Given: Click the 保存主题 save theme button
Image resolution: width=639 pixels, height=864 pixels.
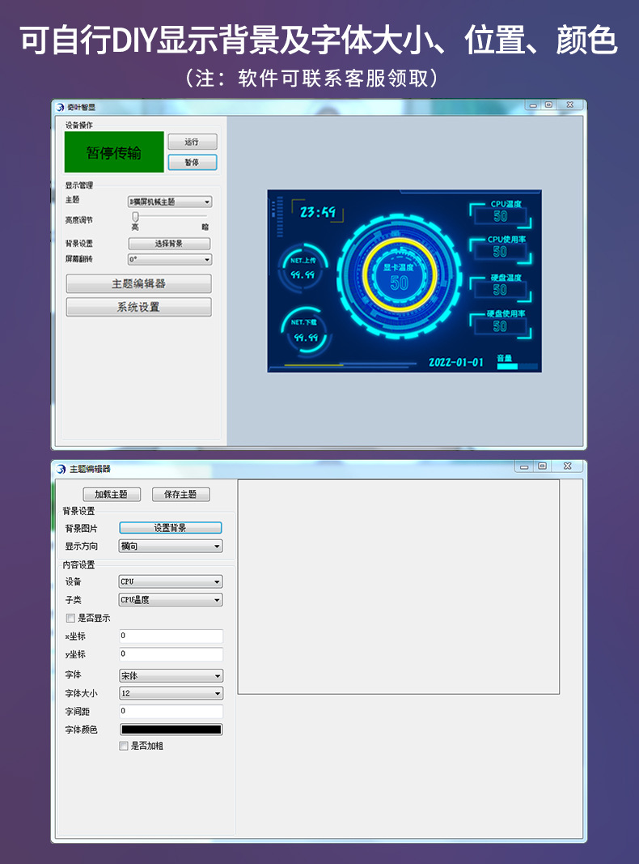Looking at the screenshot, I should tap(180, 494).
